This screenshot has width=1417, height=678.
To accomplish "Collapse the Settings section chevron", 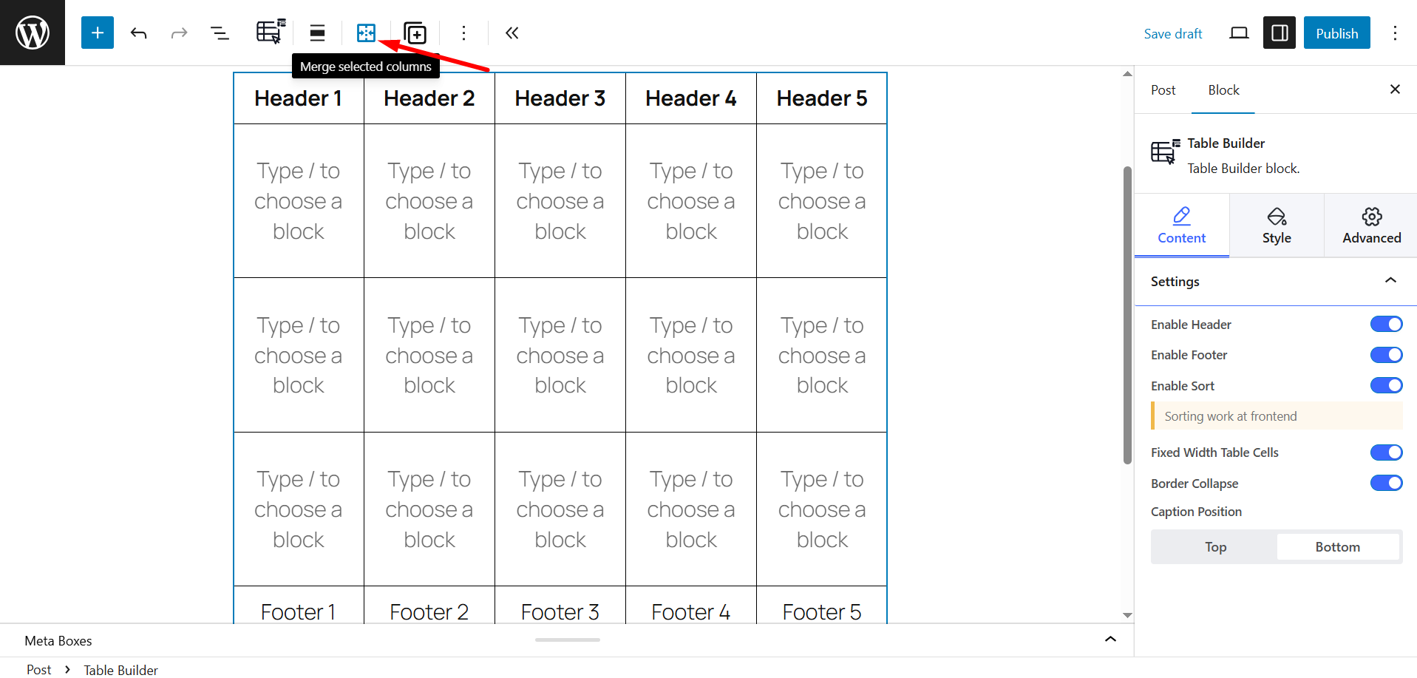I will pyautogui.click(x=1391, y=281).
